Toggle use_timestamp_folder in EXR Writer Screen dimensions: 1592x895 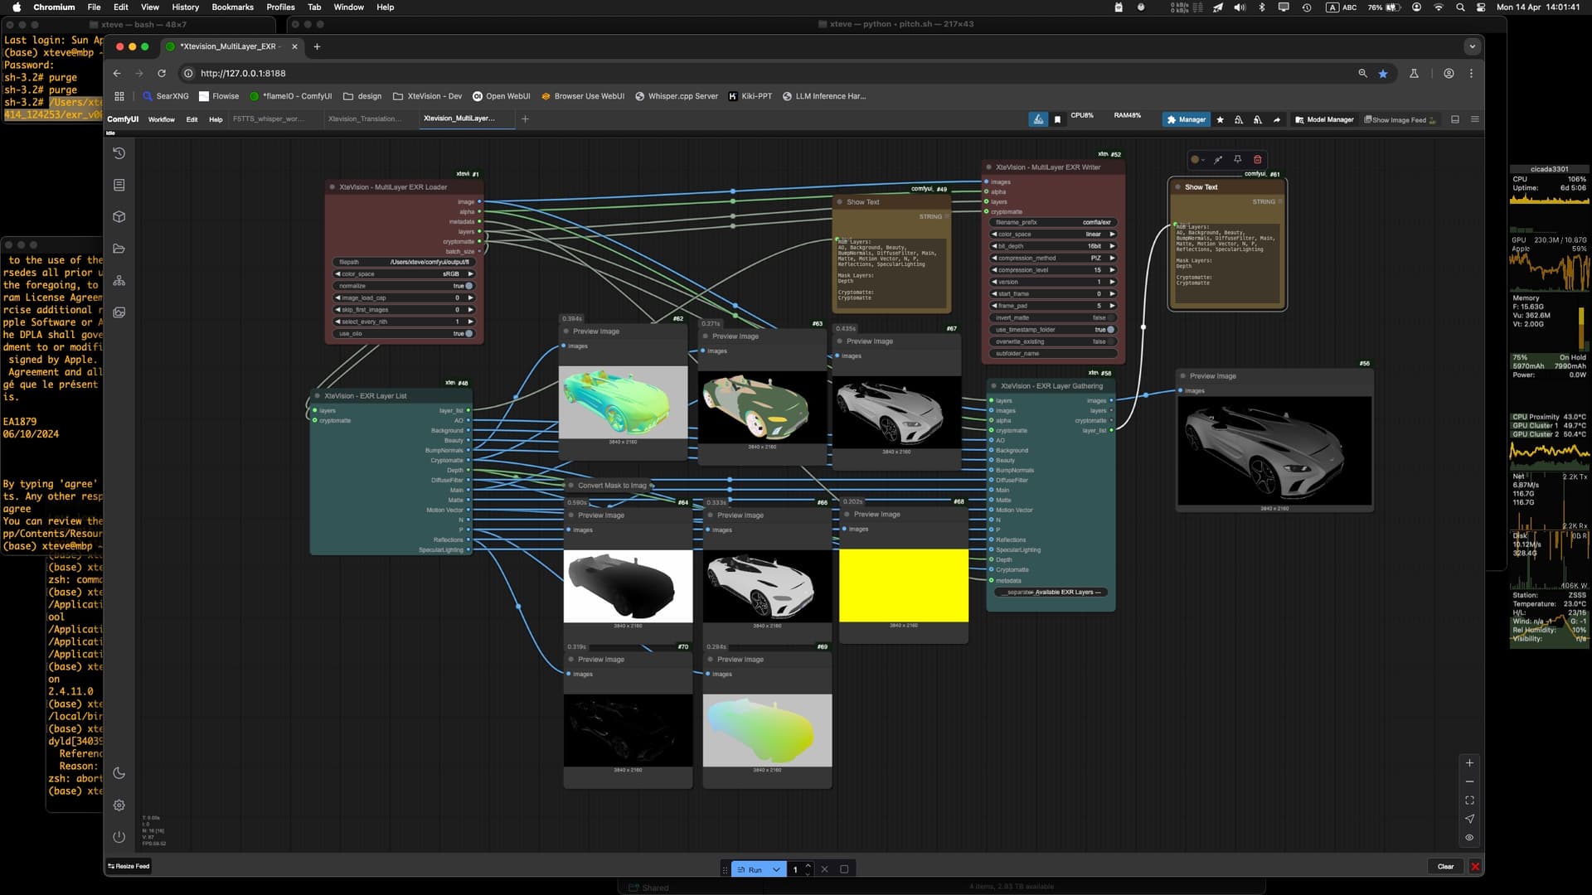1110,330
